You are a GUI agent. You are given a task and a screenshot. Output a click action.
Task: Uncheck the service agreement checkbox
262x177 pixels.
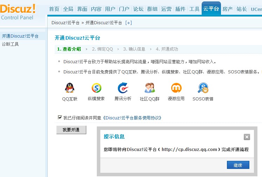60,117
